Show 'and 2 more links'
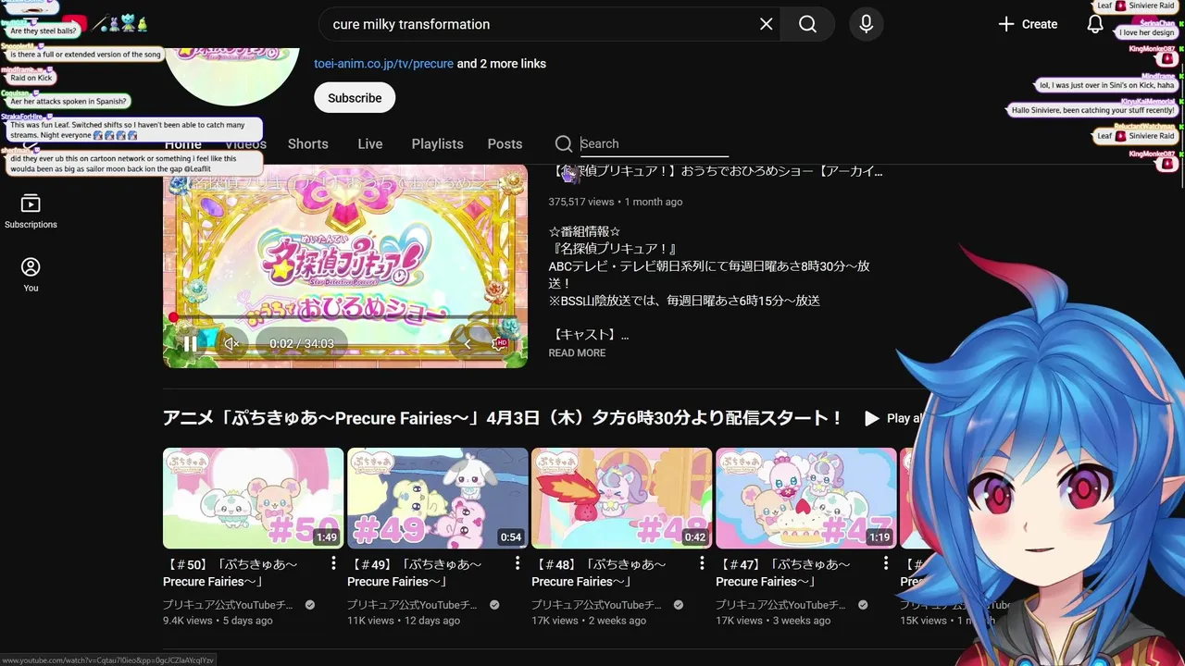 (501, 64)
